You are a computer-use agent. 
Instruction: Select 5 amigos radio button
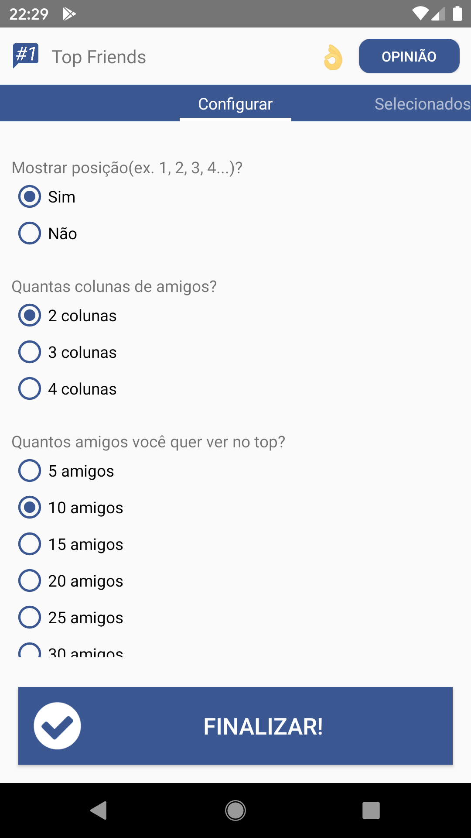pos(30,471)
